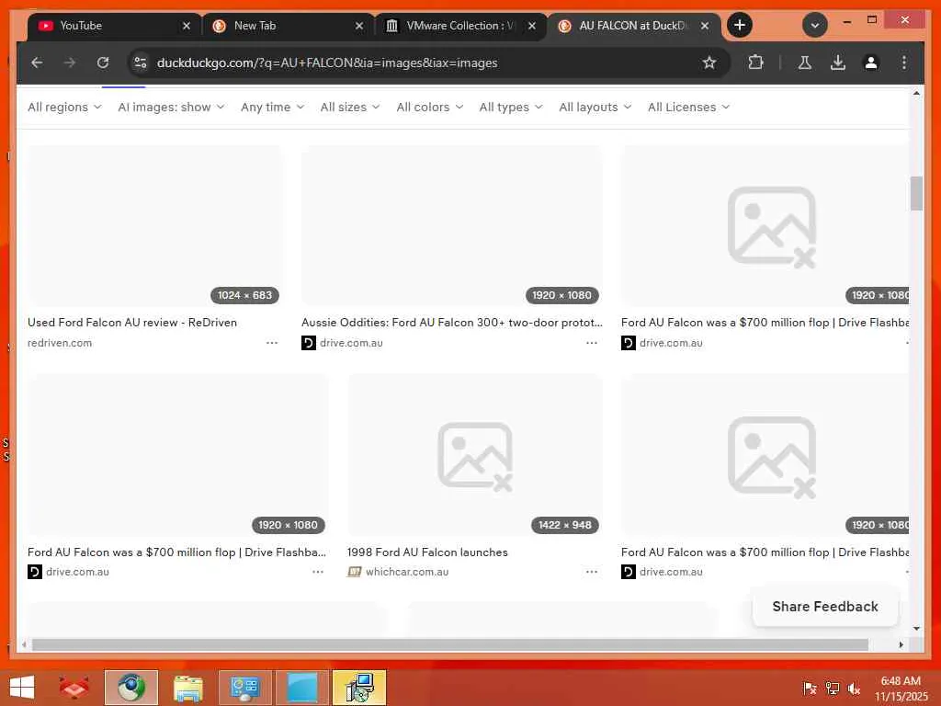Go back to the previous page
The image size is (941, 706).
pos(37,63)
